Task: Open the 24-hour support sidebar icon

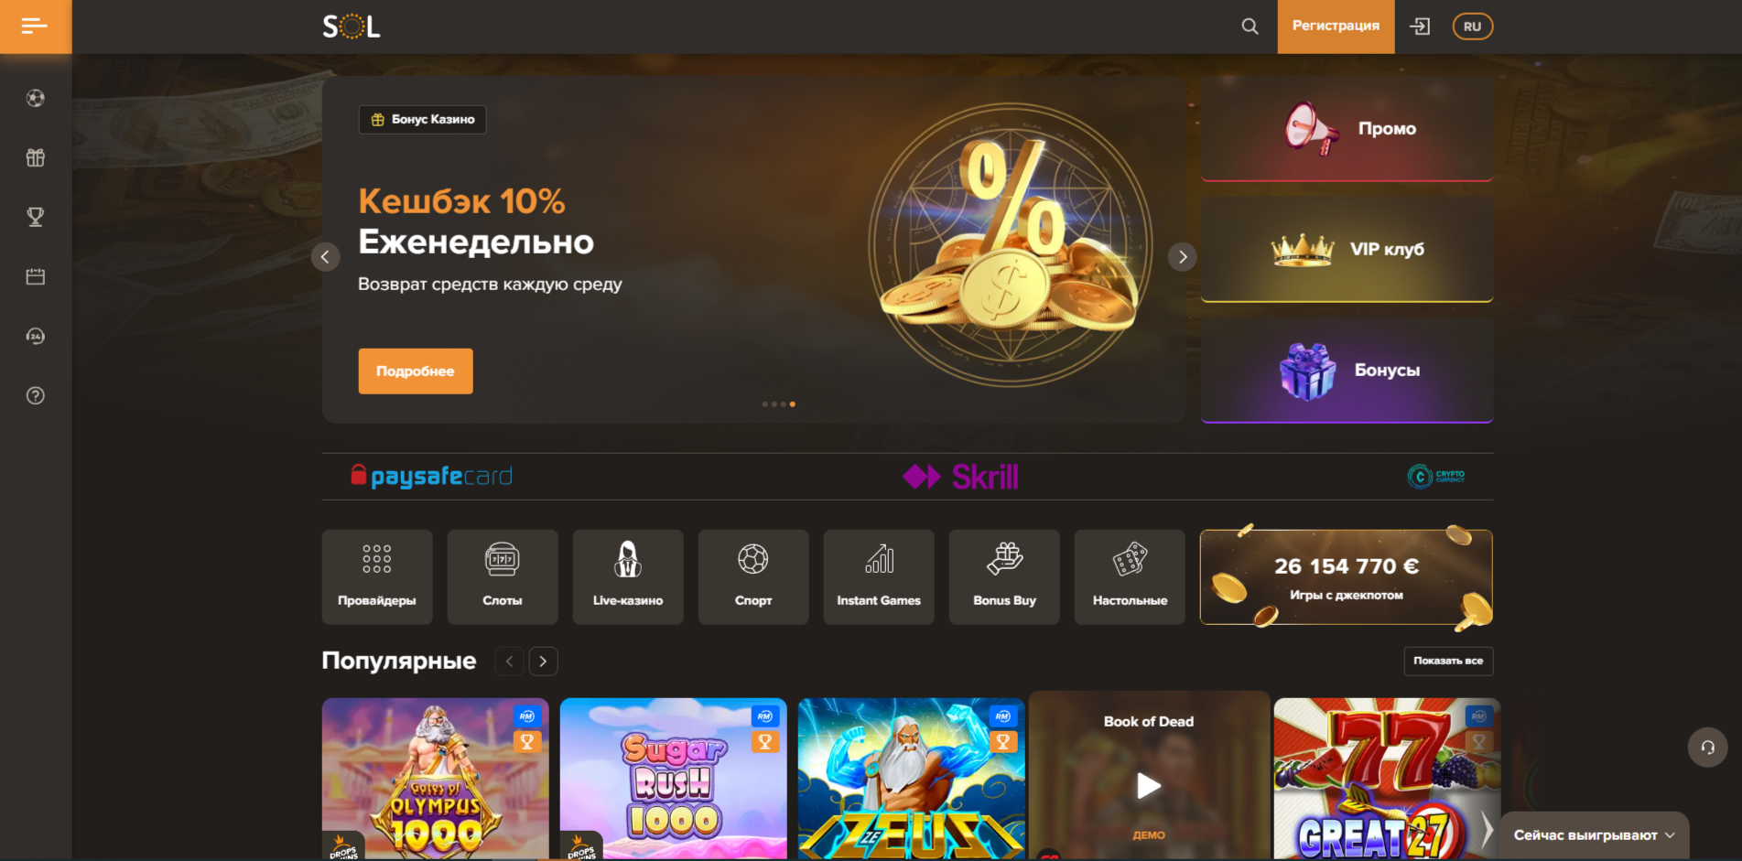Action: (x=36, y=336)
